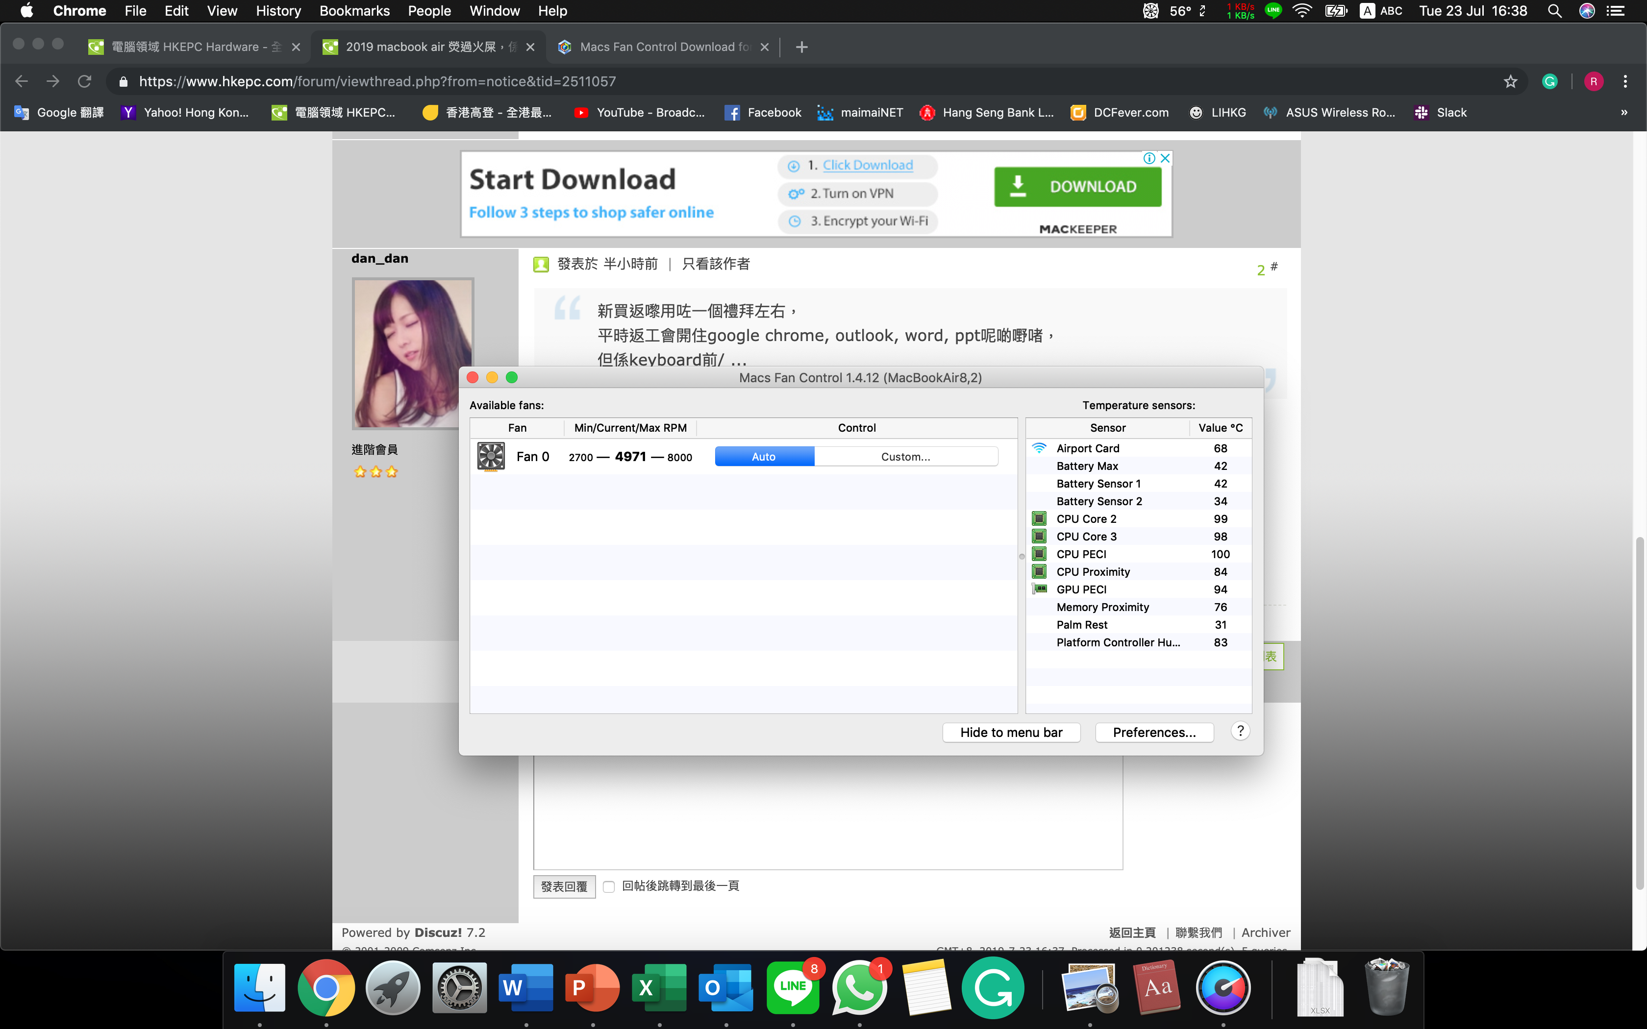Click the ad info icon
The width and height of the screenshot is (1647, 1029).
tap(1149, 158)
